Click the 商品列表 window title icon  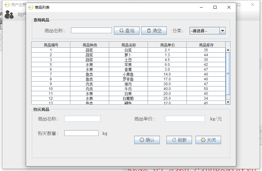coord(31,7)
